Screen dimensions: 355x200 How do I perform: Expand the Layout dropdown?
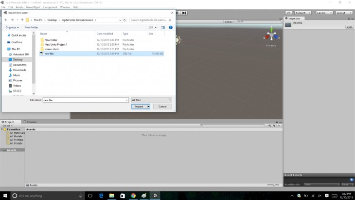pyautogui.click(x=343, y=13)
